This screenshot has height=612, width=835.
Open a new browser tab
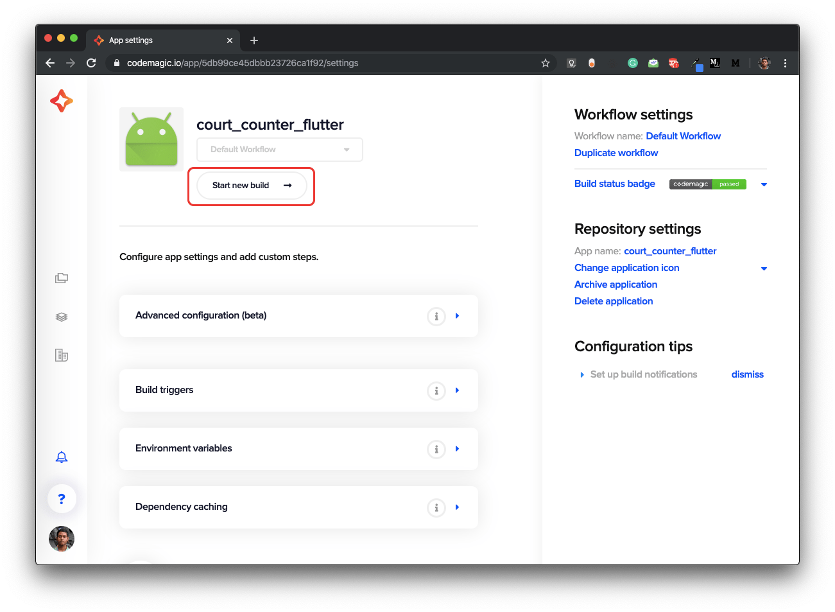pyautogui.click(x=254, y=40)
